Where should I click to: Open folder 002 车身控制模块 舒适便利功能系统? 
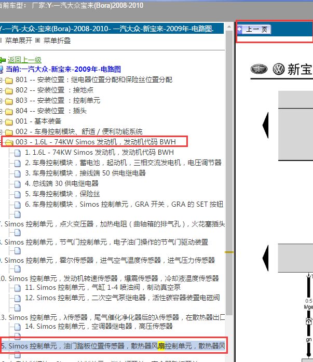coord(79,131)
